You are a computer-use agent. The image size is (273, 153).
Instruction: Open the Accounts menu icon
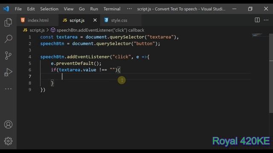[x=8, y=125]
